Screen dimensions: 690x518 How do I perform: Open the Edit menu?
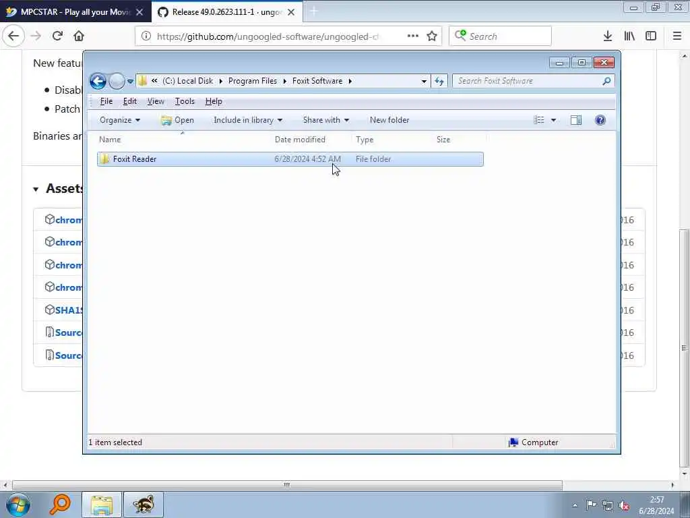coord(130,101)
